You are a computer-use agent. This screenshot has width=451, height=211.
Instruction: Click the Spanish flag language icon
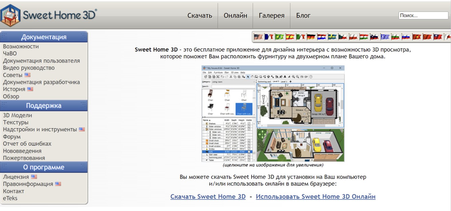point(290,37)
